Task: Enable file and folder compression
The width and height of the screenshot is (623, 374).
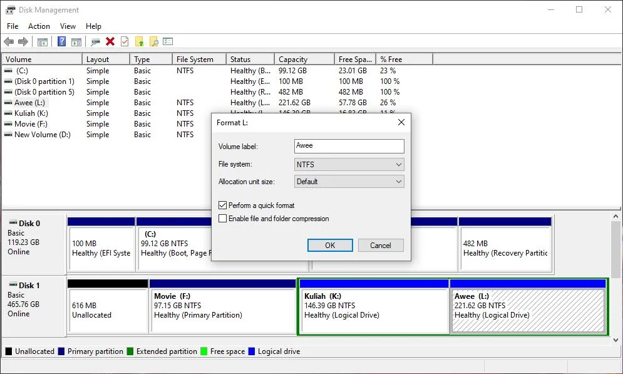Action: tap(223, 218)
